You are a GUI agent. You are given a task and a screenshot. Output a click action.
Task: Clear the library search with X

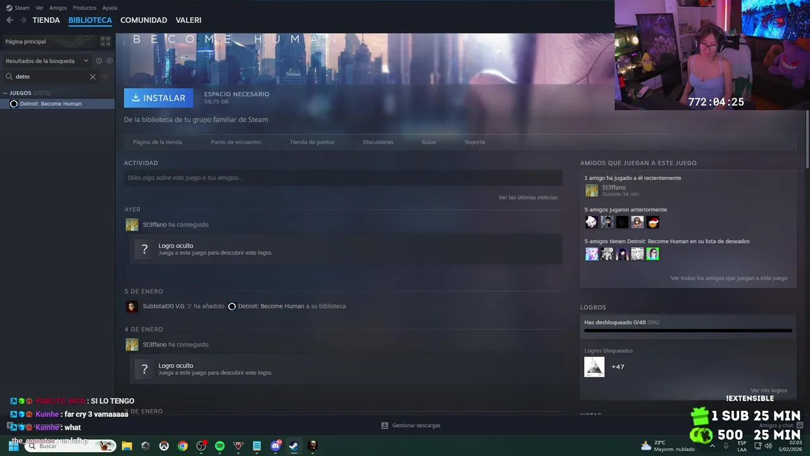tap(92, 77)
